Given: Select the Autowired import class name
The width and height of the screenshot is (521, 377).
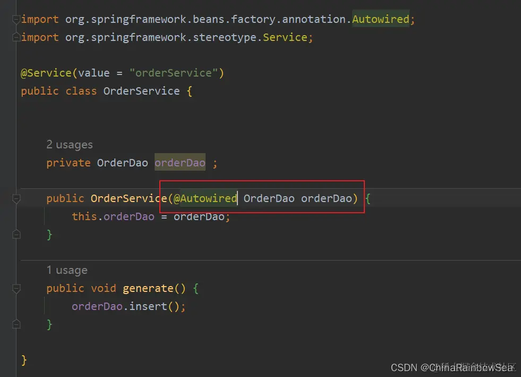Looking at the screenshot, I should pyautogui.click(x=381, y=19).
